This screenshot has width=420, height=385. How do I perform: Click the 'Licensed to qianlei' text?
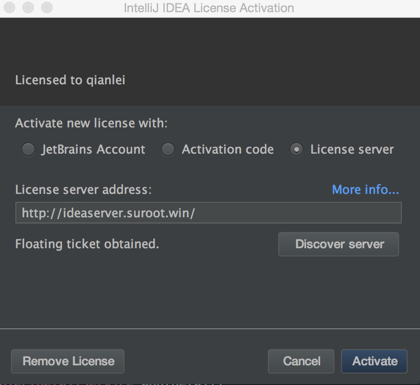click(70, 80)
